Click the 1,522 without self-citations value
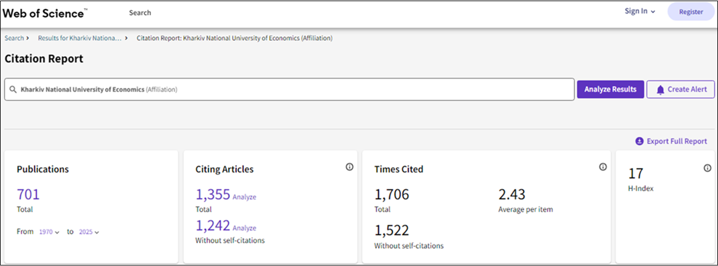The width and height of the screenshot is (718, 266). click(392, 231)
